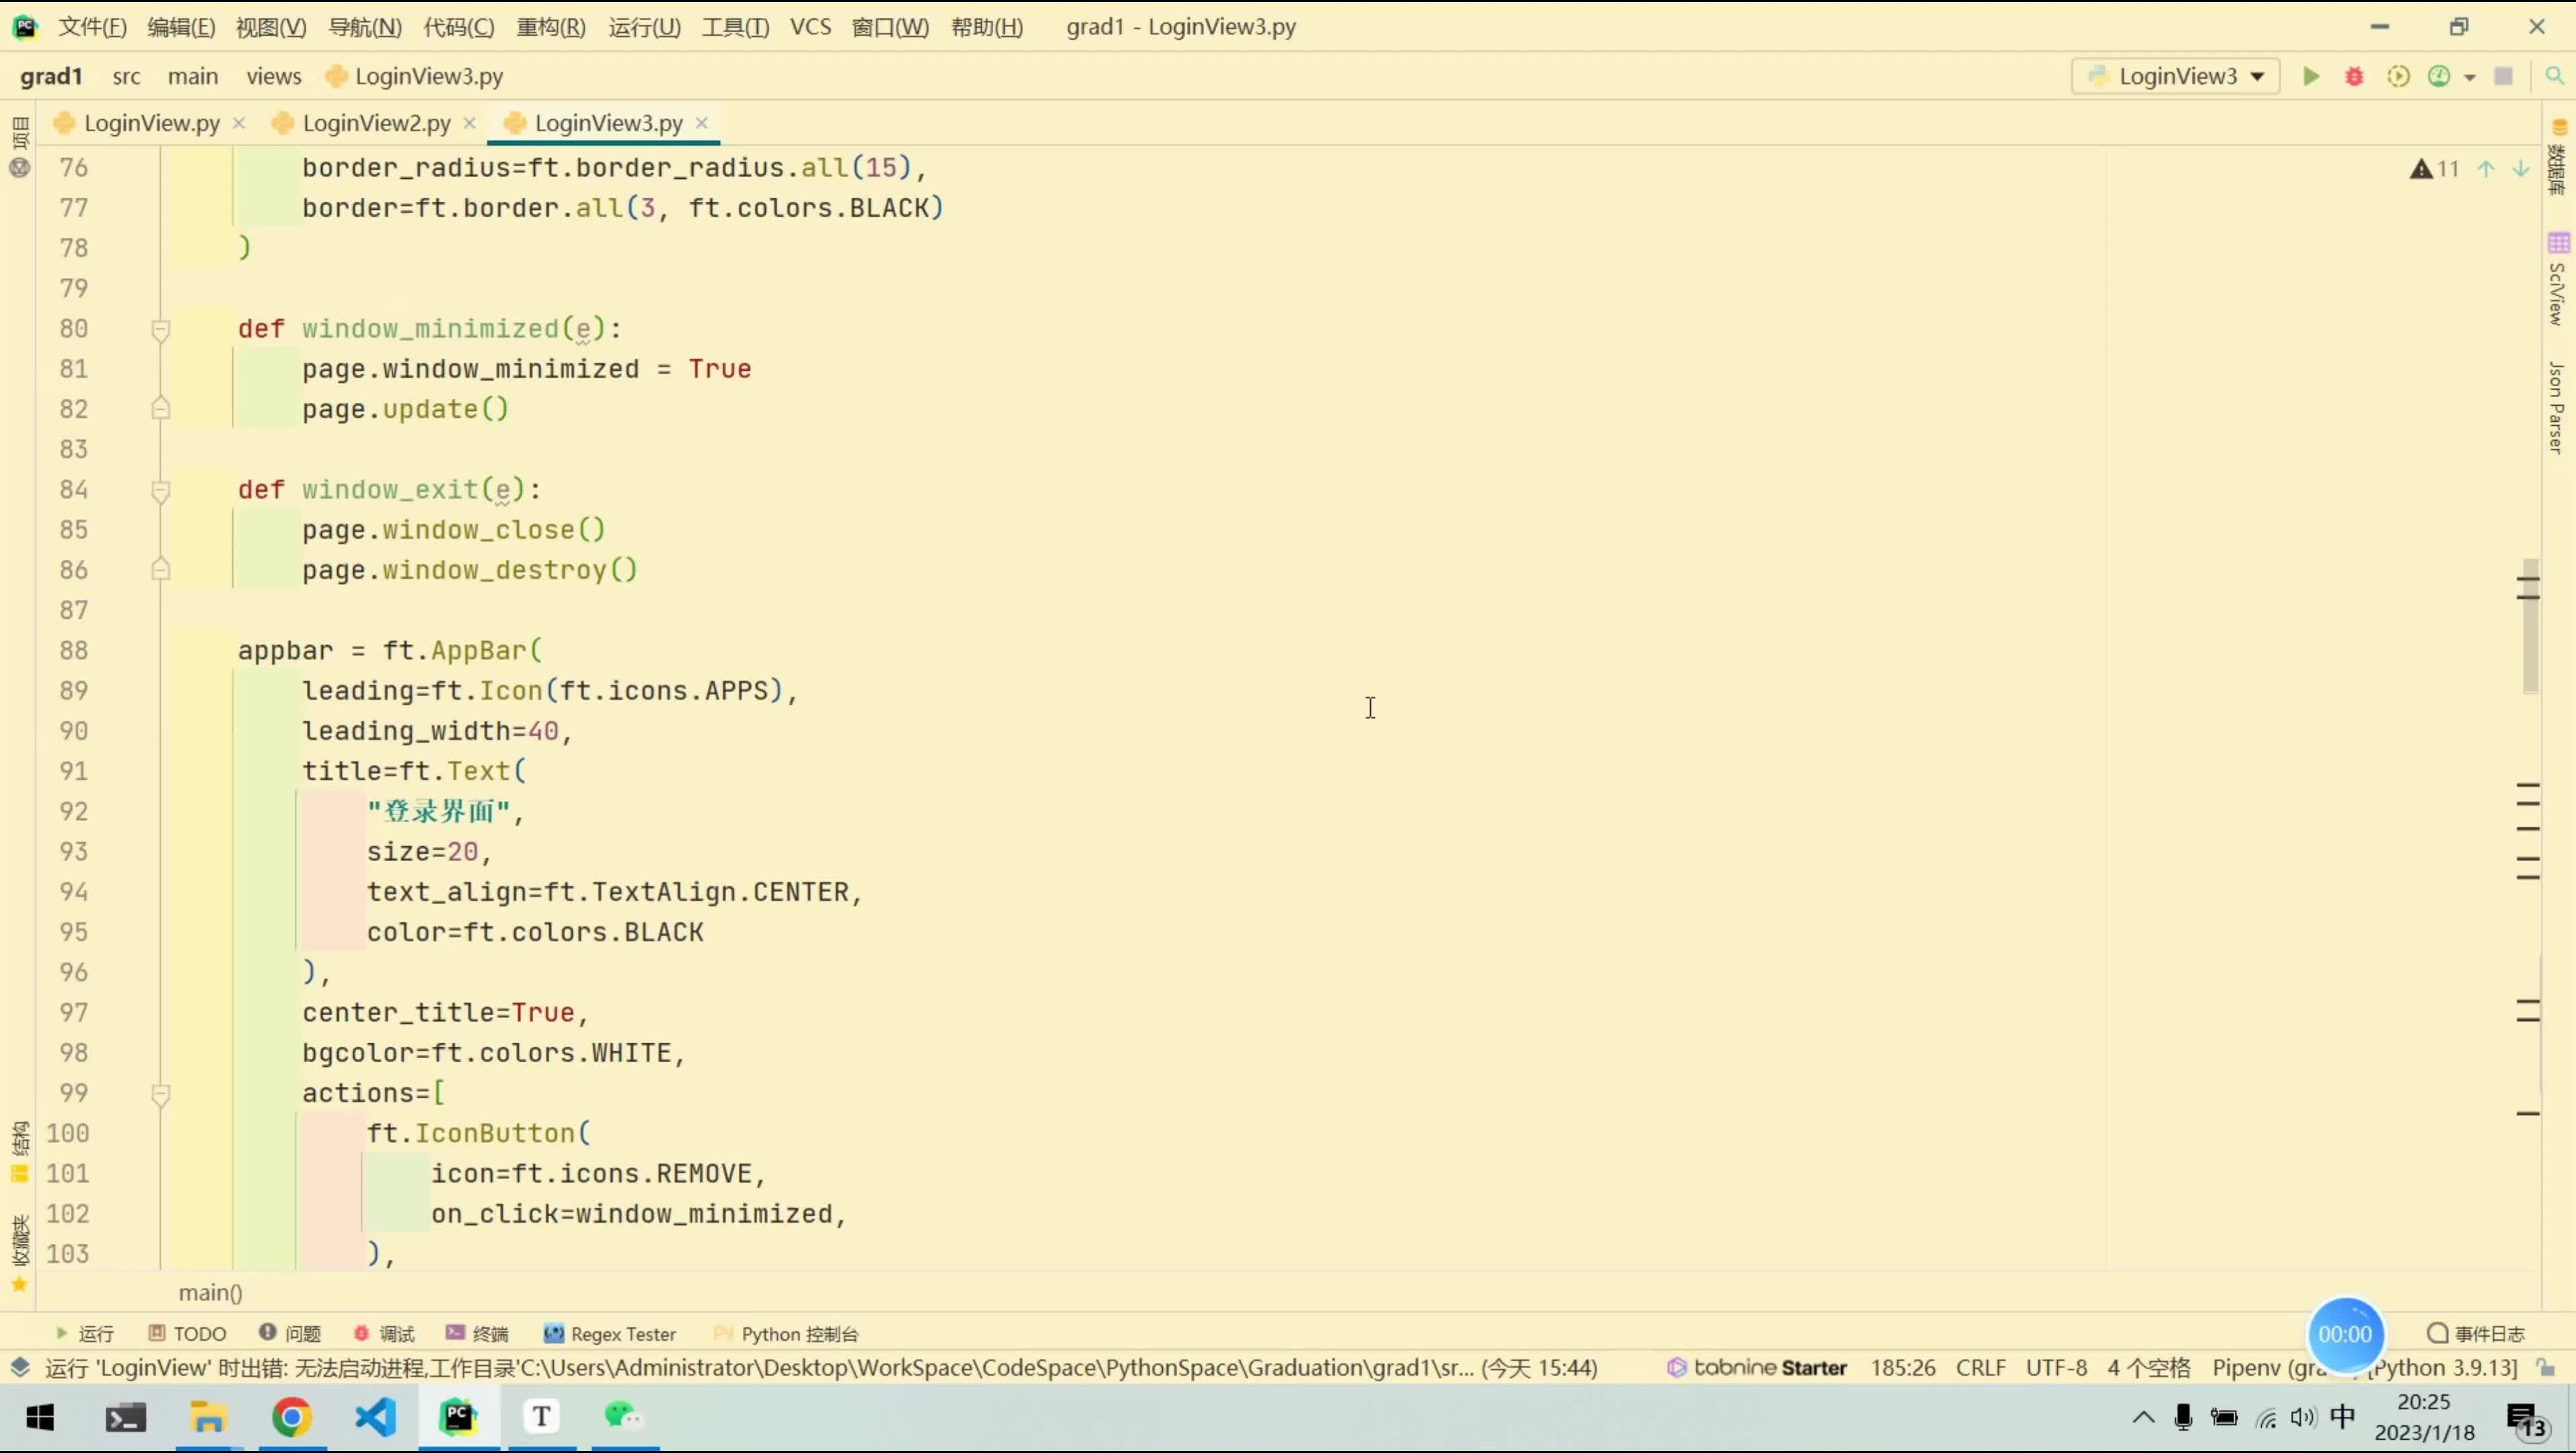Image resolution: width=2576 pixels, height=1453 pixels.
Task: Click the main() breadcrumb below editor
Action: coord(210,1292)
